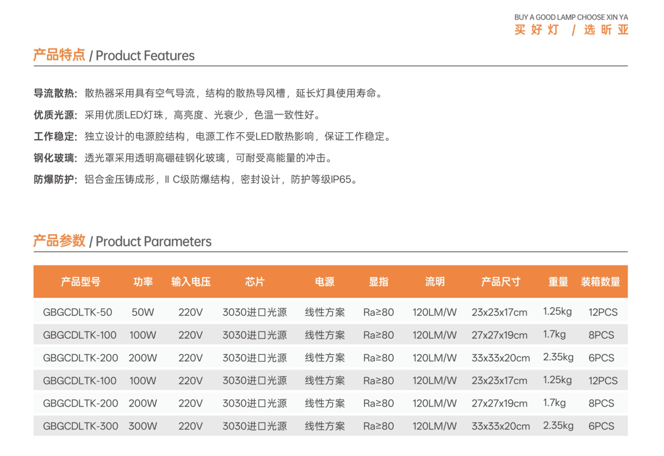Click the 功率 column header
Screen dimensions: 664x456
[143, 282]
